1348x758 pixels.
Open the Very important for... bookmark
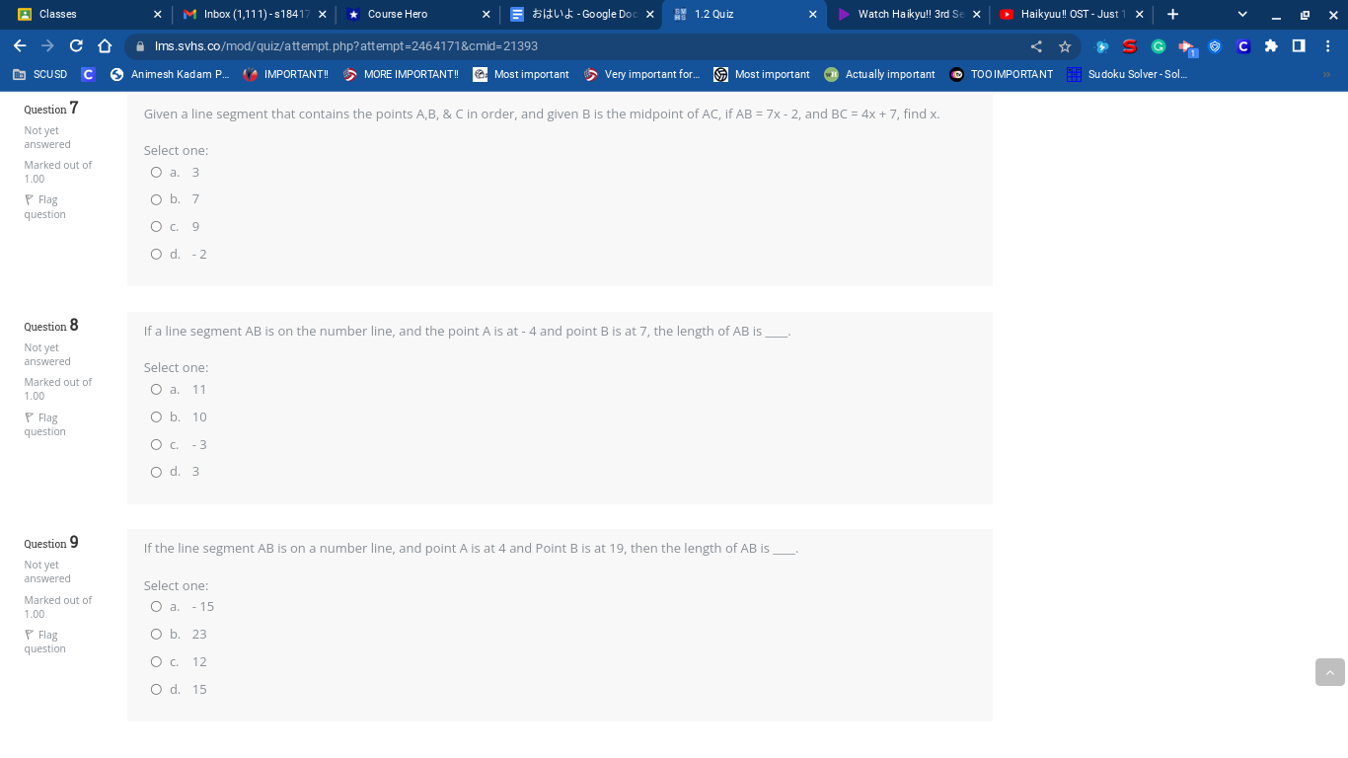[x=642, y=74]
